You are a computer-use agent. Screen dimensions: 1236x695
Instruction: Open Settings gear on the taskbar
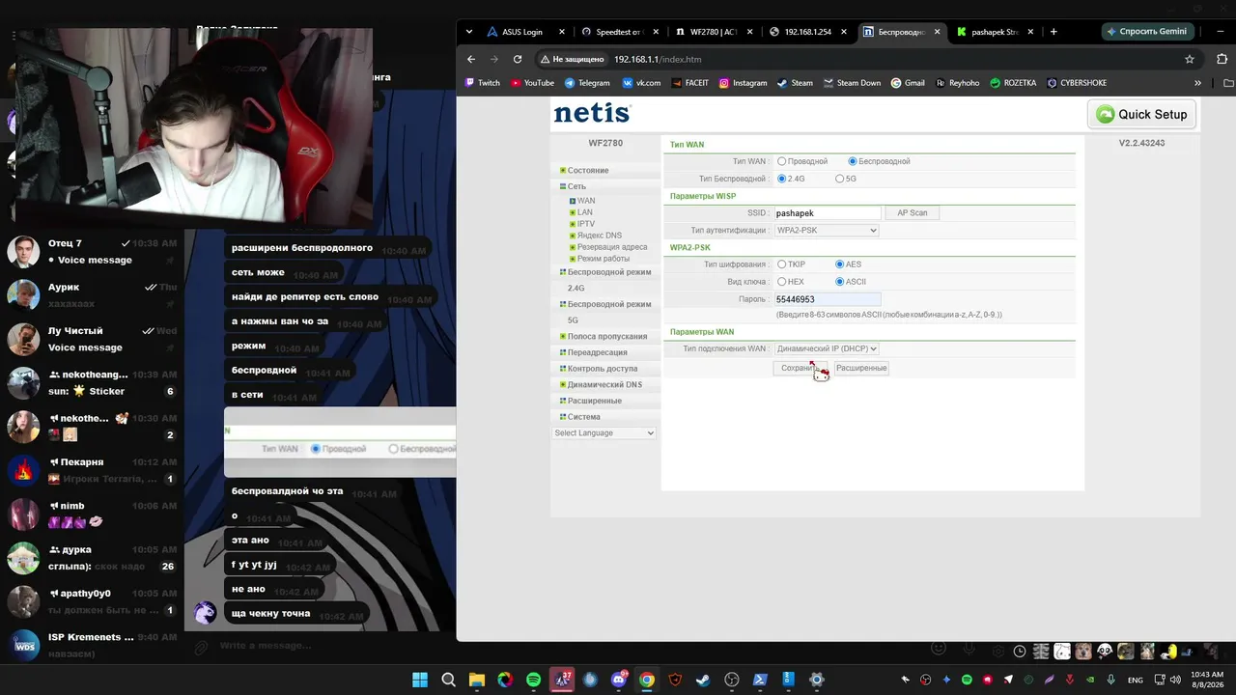point(817,680)
